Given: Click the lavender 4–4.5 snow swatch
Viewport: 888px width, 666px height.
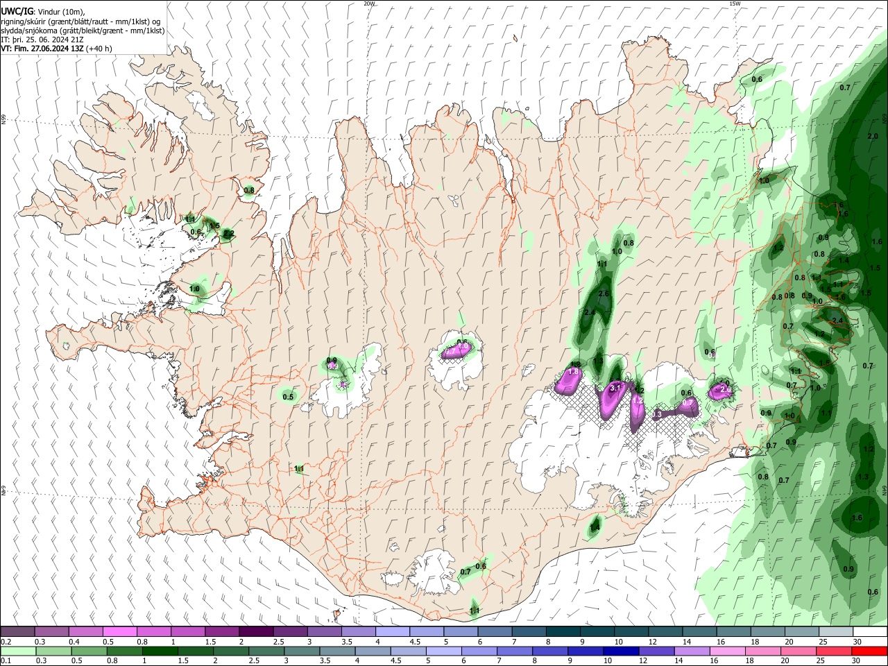Looking at the screenshot, I should pyautogui.click(x=393, y=631).
